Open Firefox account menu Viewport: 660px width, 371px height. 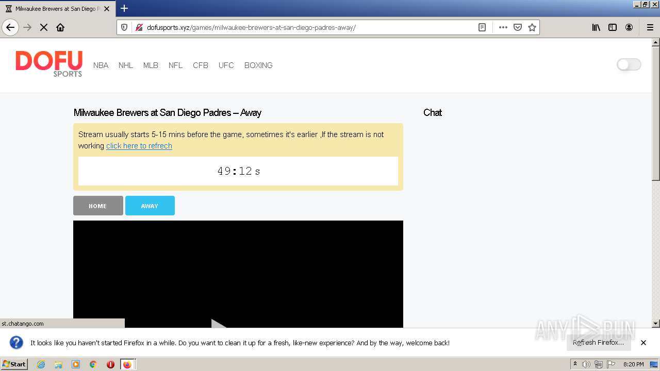(629, 27)
